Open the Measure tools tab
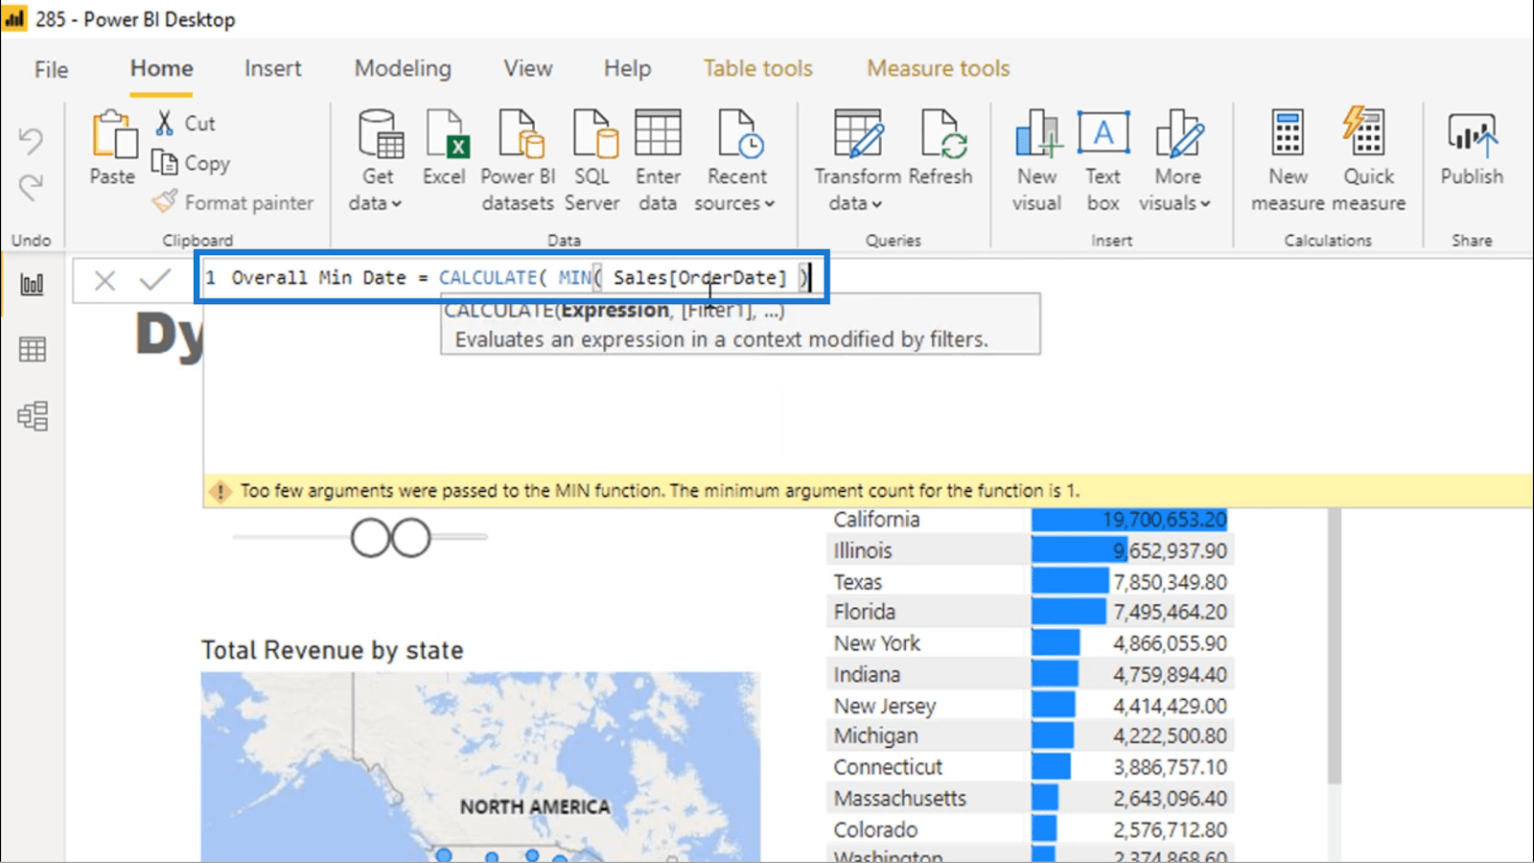Screen dimensions: 1534x863 939,68
